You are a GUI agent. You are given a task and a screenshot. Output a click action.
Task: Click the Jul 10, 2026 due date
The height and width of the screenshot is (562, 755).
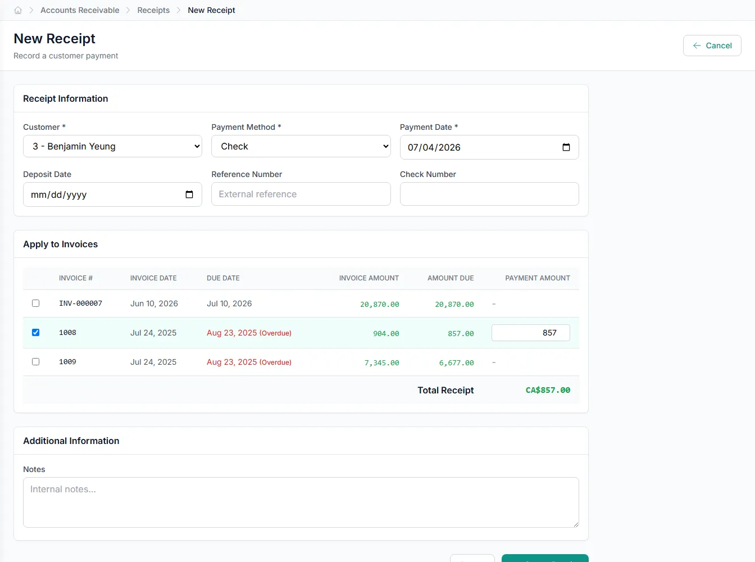tap(229, 303)
